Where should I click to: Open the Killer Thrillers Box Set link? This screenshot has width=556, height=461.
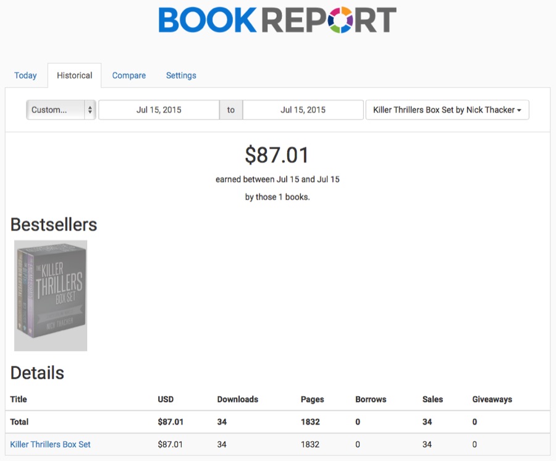pos(51,444)
